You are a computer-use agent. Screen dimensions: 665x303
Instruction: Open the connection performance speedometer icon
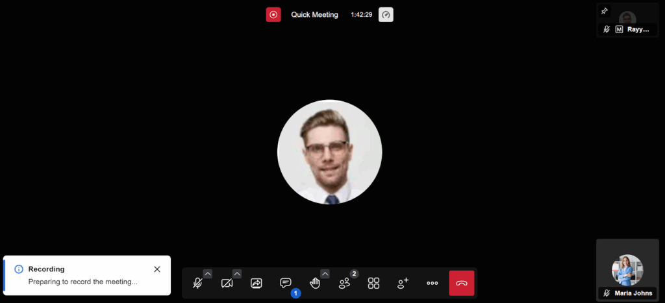click(x=386, y=14)
